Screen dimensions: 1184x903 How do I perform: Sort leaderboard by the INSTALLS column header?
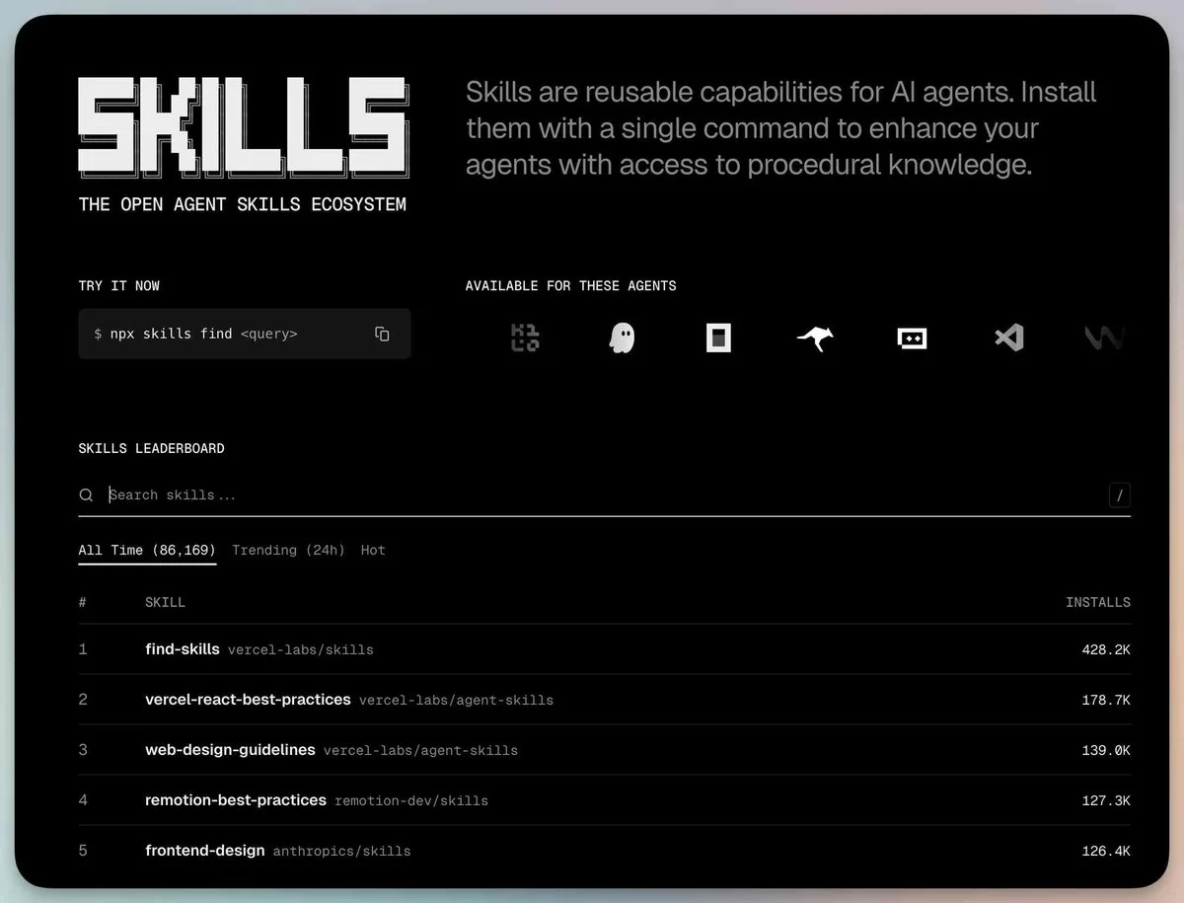(1098, 602)
